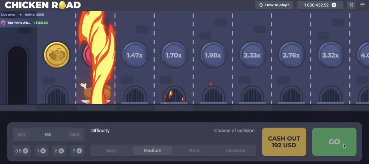Click the green online status dot
The image size is (369, 164).
click(21, 14)
